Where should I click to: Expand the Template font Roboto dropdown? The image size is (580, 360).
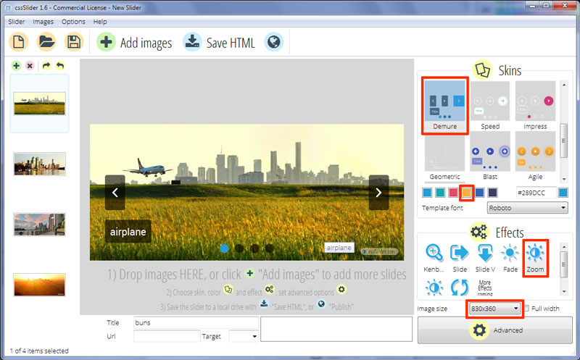point(526,208)
